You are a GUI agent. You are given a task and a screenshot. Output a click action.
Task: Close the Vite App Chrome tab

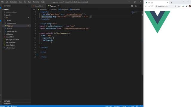pos(167,3)
